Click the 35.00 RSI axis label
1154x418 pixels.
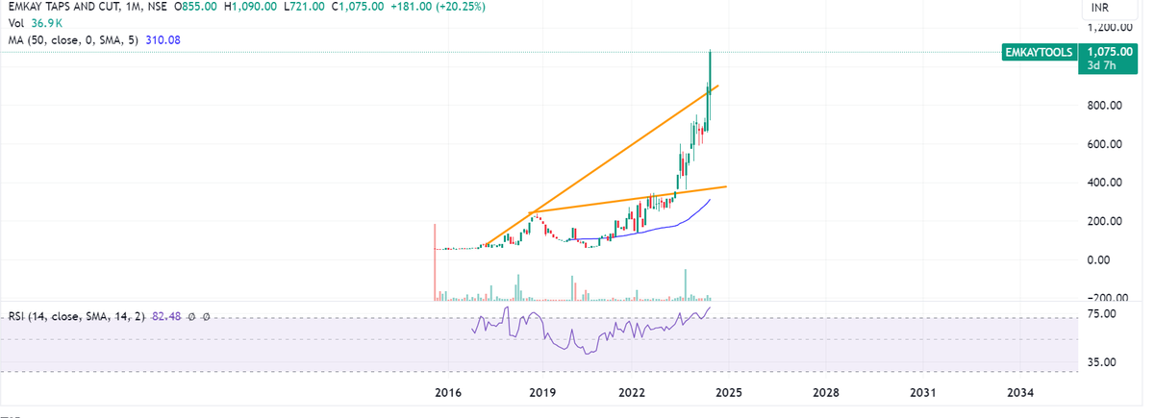pyautogui.click(x=1101, y=363)
